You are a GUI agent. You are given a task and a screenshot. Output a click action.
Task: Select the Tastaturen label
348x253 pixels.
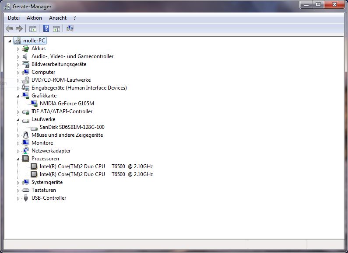point(43,190)
